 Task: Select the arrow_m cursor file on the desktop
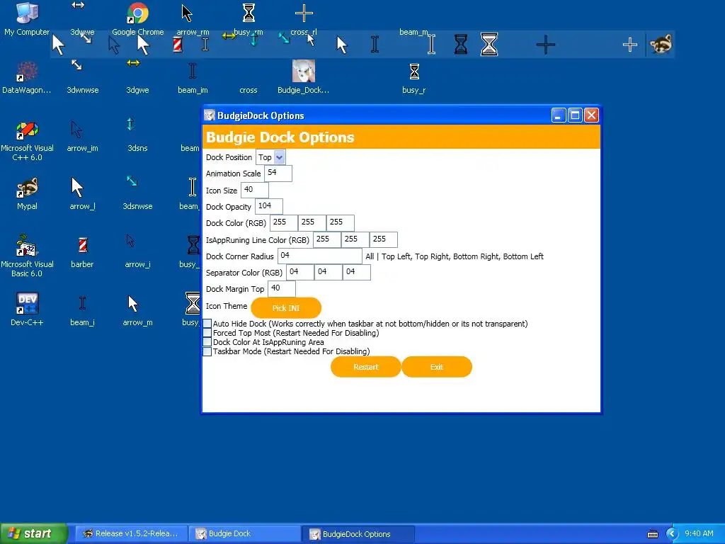pos(137,310)
